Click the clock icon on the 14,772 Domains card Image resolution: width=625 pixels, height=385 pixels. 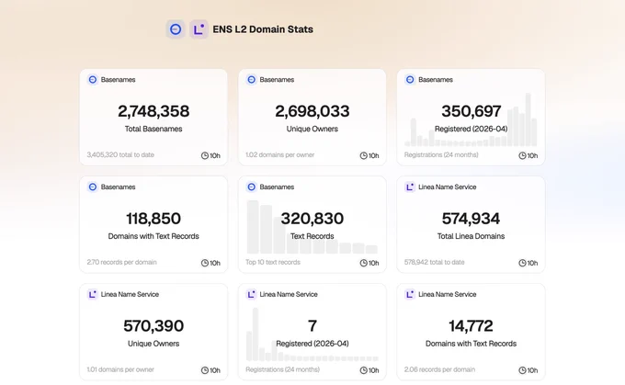point(522,370)
